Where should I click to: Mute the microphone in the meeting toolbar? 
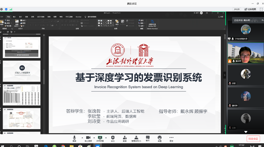click(x=74, y=138)
